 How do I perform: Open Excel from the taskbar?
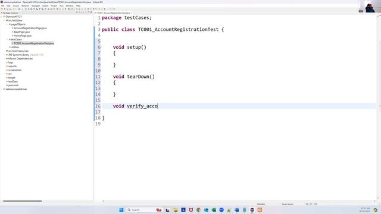coord(214,210)
